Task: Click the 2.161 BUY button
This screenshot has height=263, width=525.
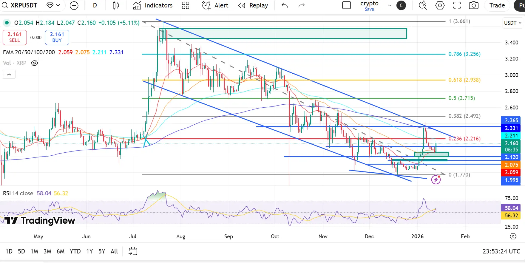Action: click(x=57, y=37)
